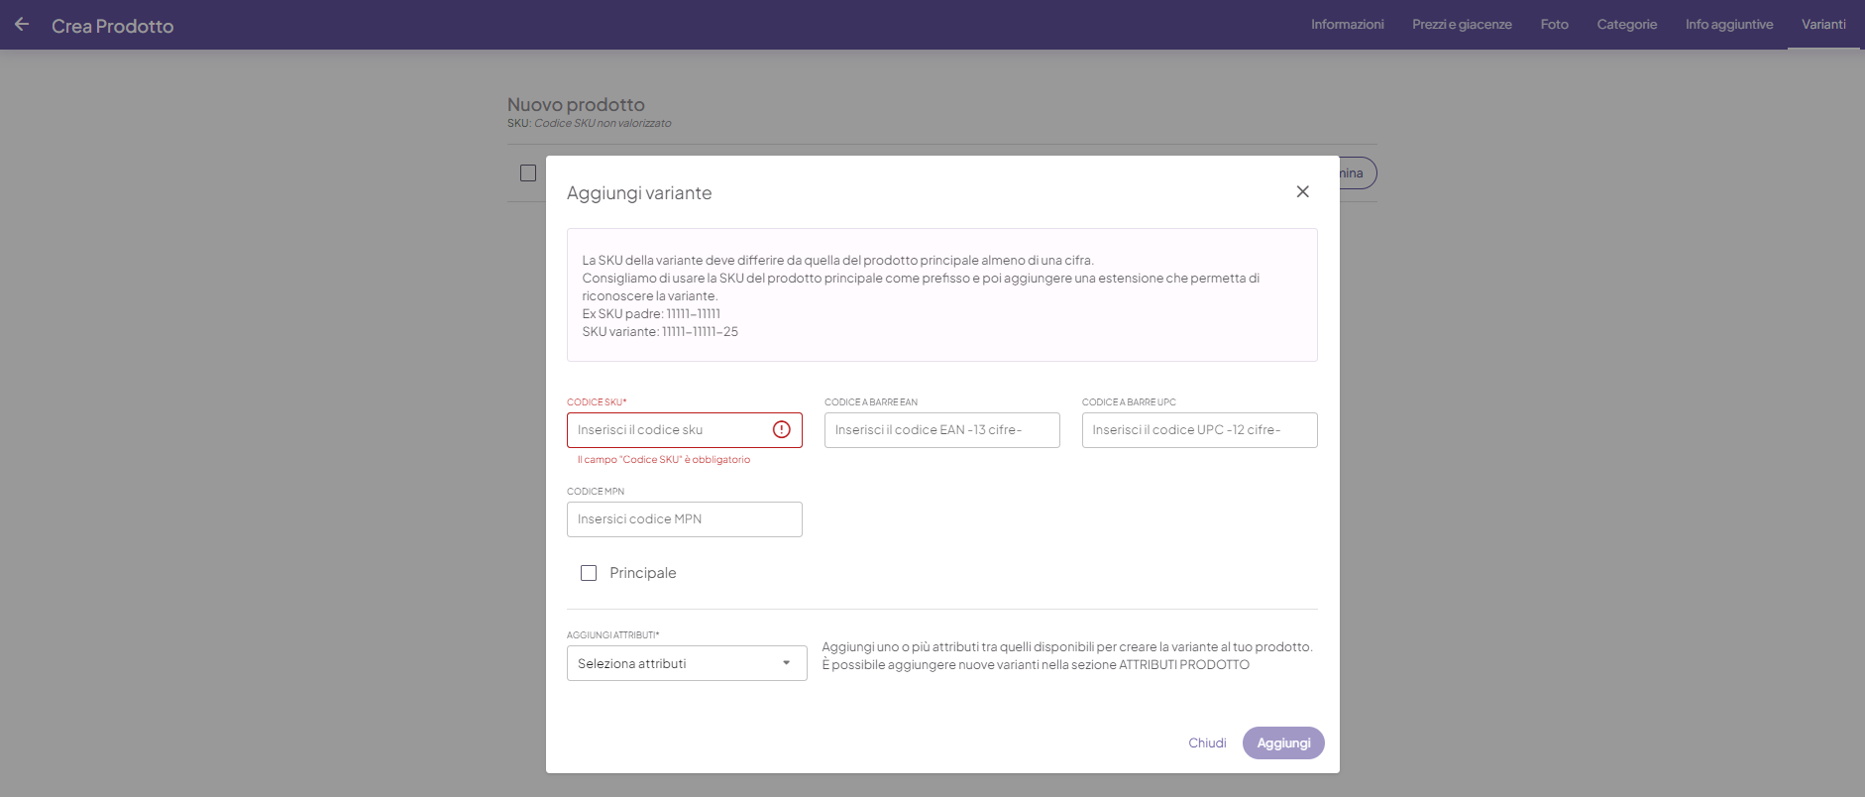Click the CODICE A BARRE EAN label
1865x797 pixels.
(871, 402)
